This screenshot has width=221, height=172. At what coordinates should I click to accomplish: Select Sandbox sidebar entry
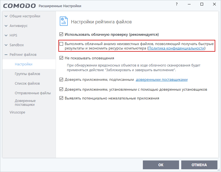point(17,45)
